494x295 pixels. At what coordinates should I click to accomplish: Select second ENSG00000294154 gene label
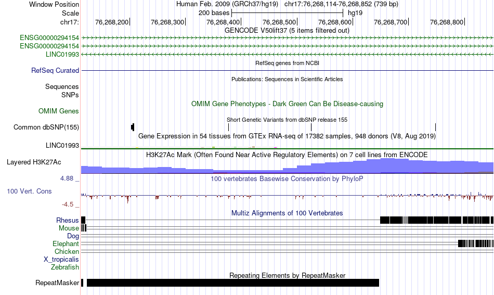(x=49, y=46)
